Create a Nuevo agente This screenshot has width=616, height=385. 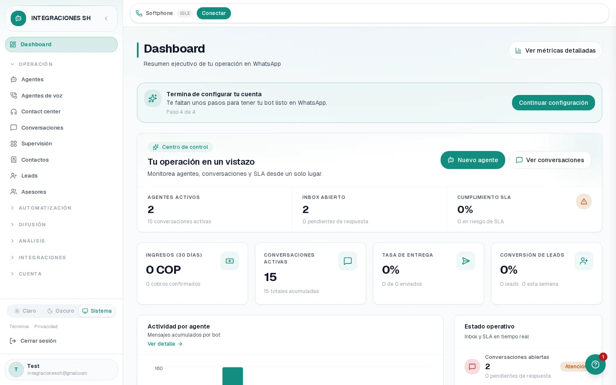[473, 160]
